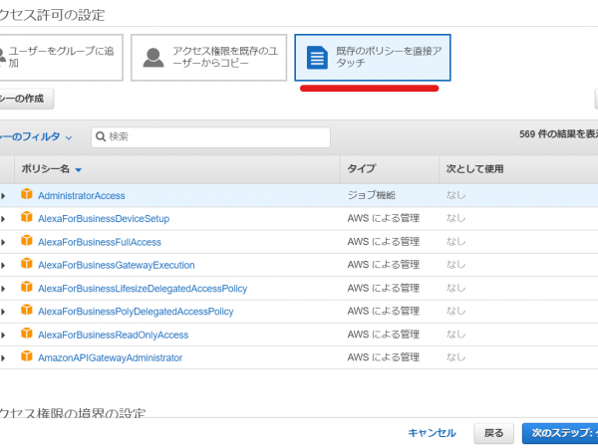598x448 pixels.
Task: Click the policy search input field
Action: [x=210, y=137]
